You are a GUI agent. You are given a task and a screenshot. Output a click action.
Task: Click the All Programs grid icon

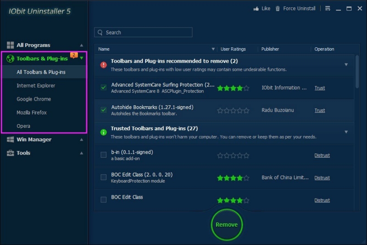coord(10,45)
